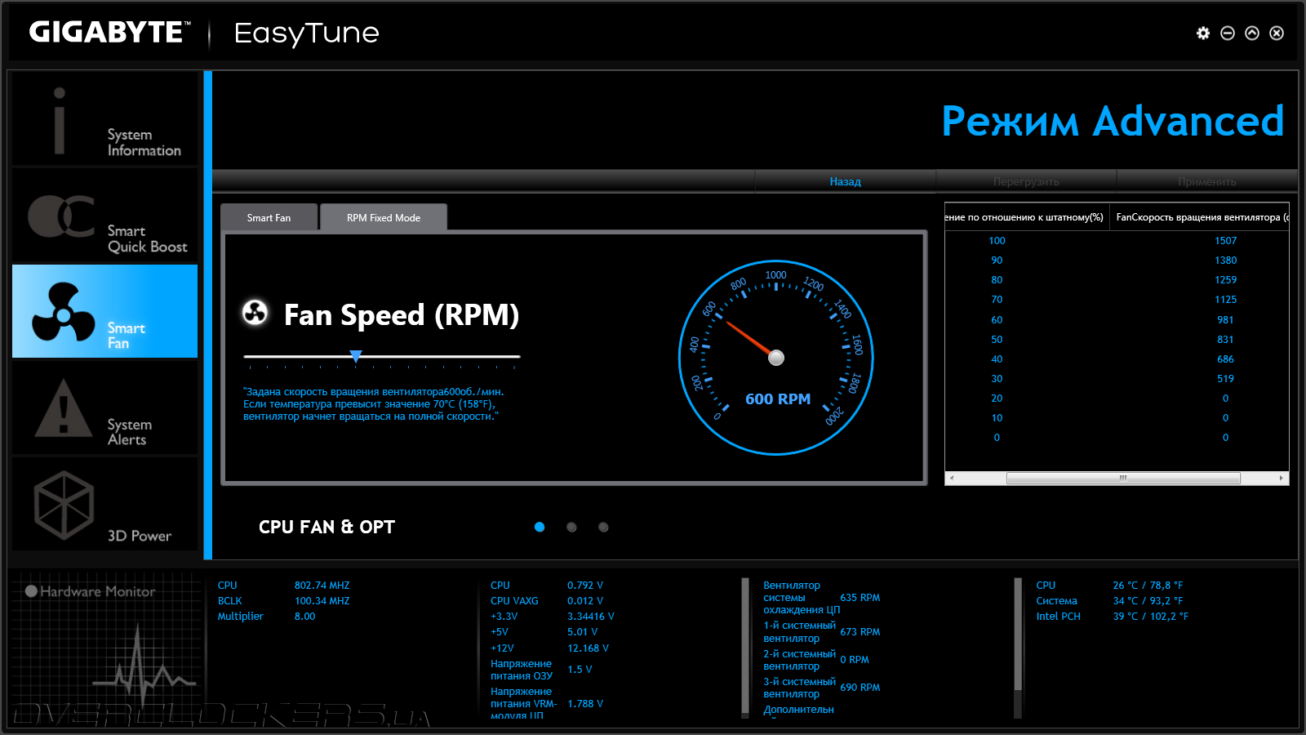The height and width of the screenshot is (735, 1306).
Task: Click the fan icon beside Fan Speed (RPM)
Action: [255, 312]
